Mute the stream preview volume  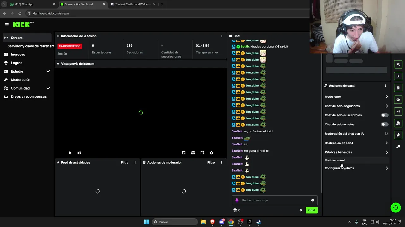point(79,153)
